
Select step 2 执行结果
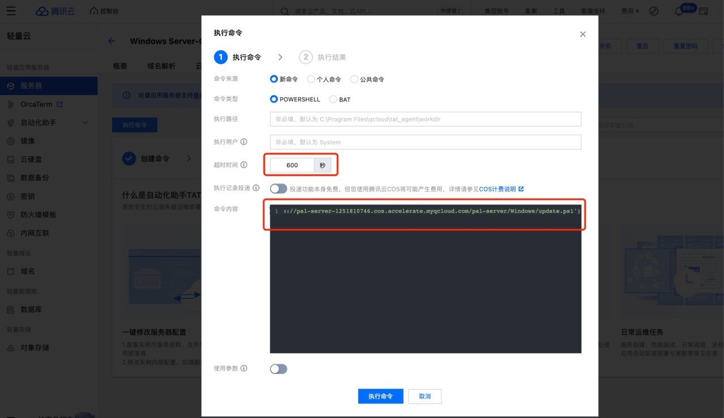pyautogui.click(x=322, y=57)
